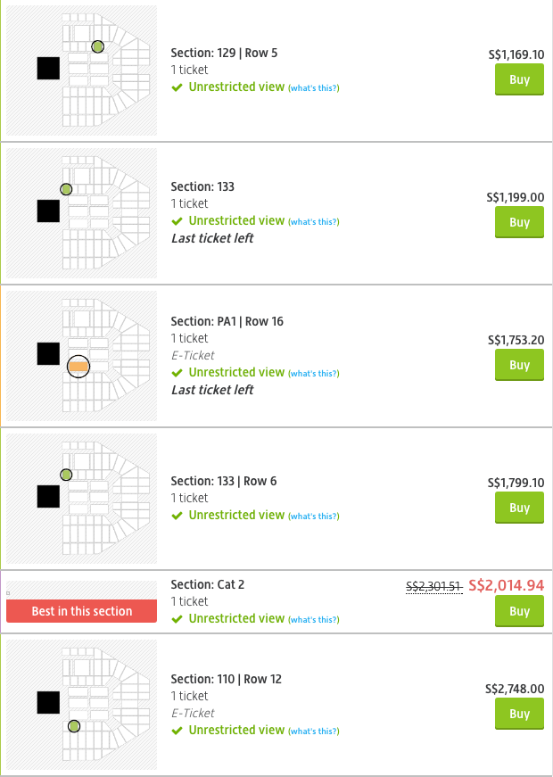Open 'what's this?' for Section 129 Row 5
Screen dimensions: 553x777
click(313, 87)
